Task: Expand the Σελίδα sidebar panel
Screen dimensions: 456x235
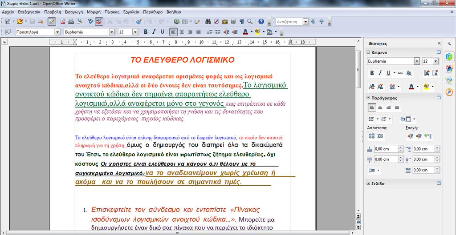Action: pos(368,183)
